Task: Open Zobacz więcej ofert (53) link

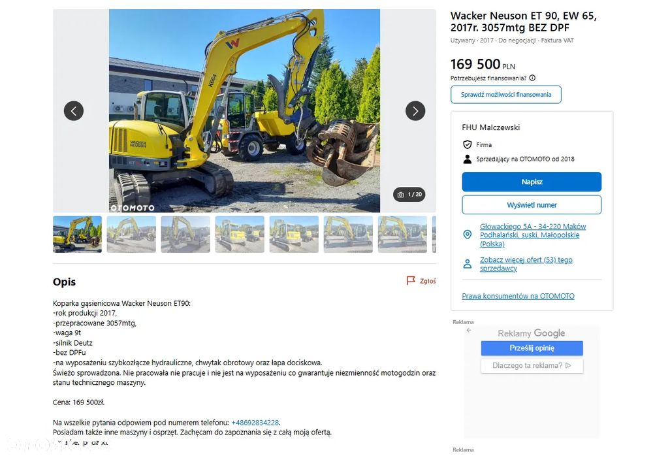Action: click(x=526, y=264)
